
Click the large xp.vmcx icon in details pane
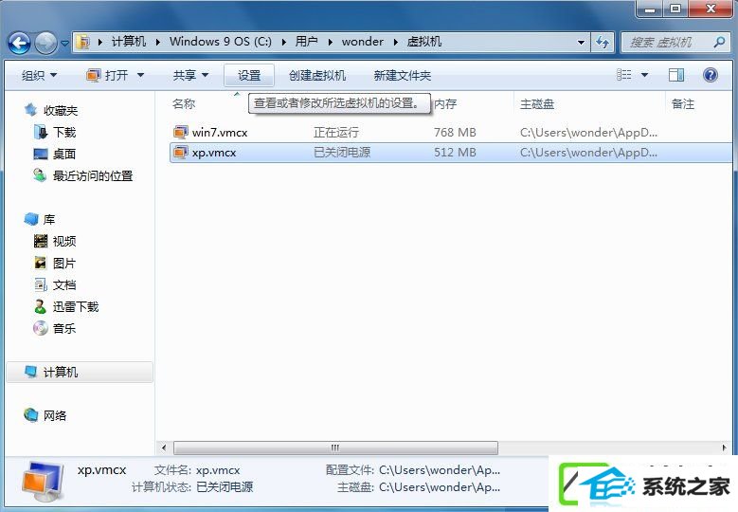click(x=44, y=482)
